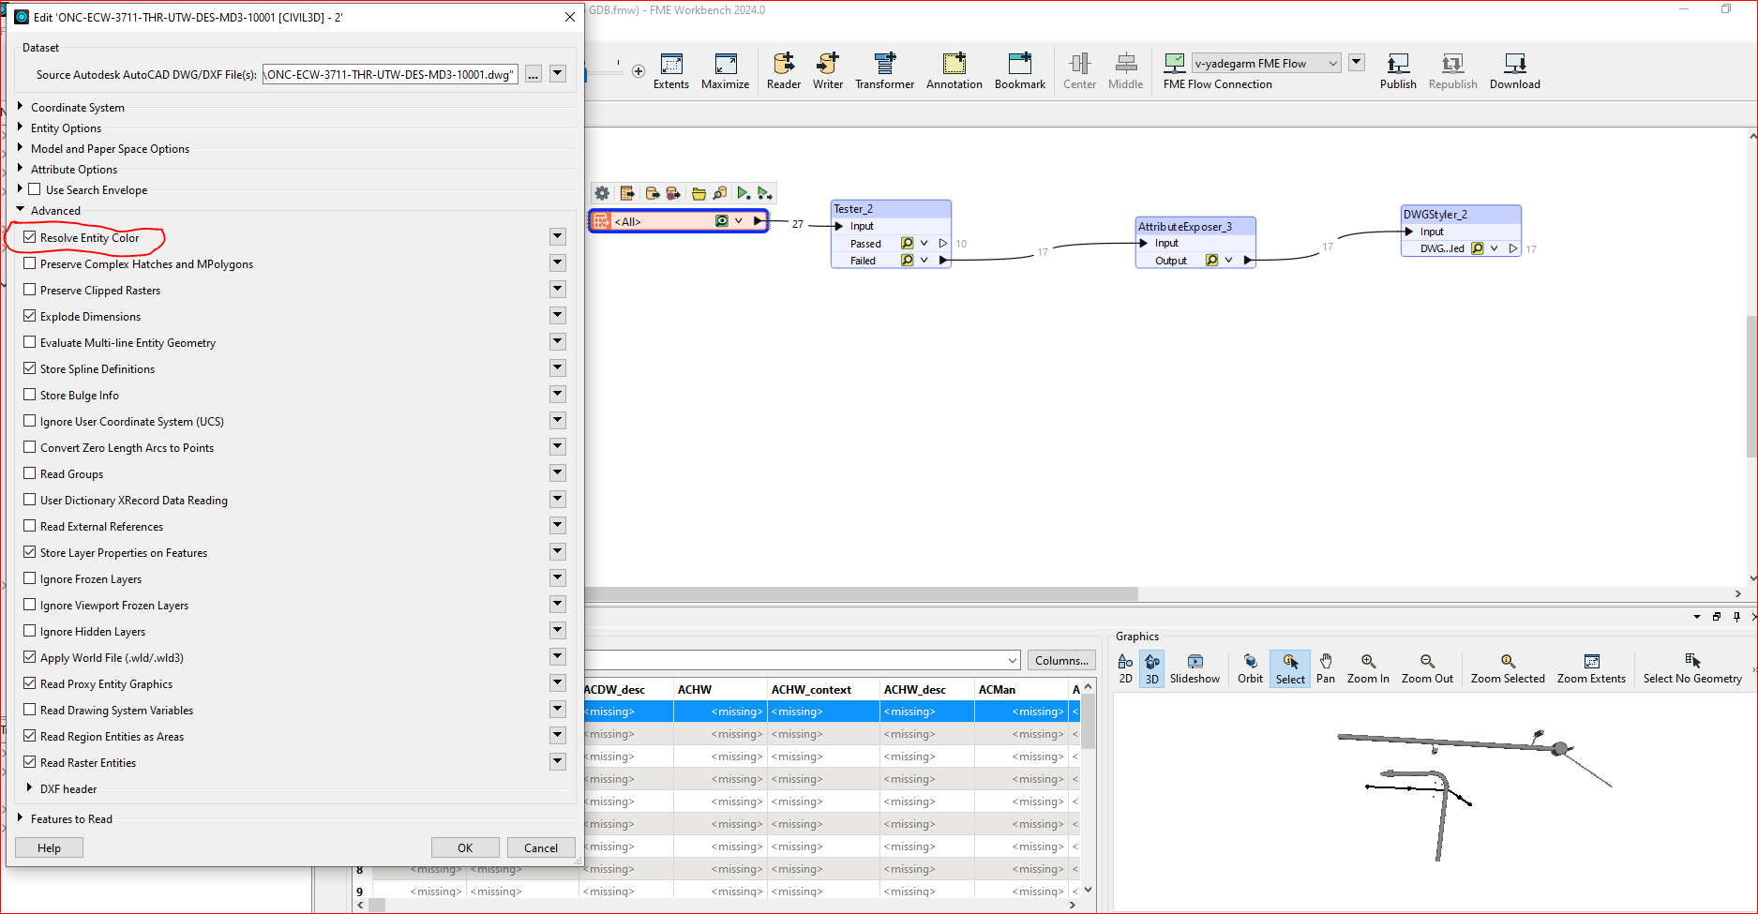The image size is (1758, 914).
Task: Start the Slideshow in Graphics view
Action: coord(1195,668)
